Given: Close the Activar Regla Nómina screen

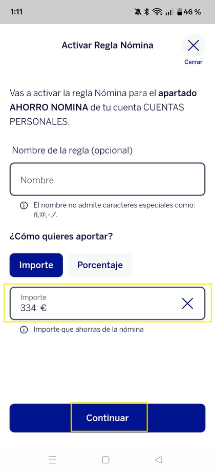Looking at the screenshot, I should [193, 46].
